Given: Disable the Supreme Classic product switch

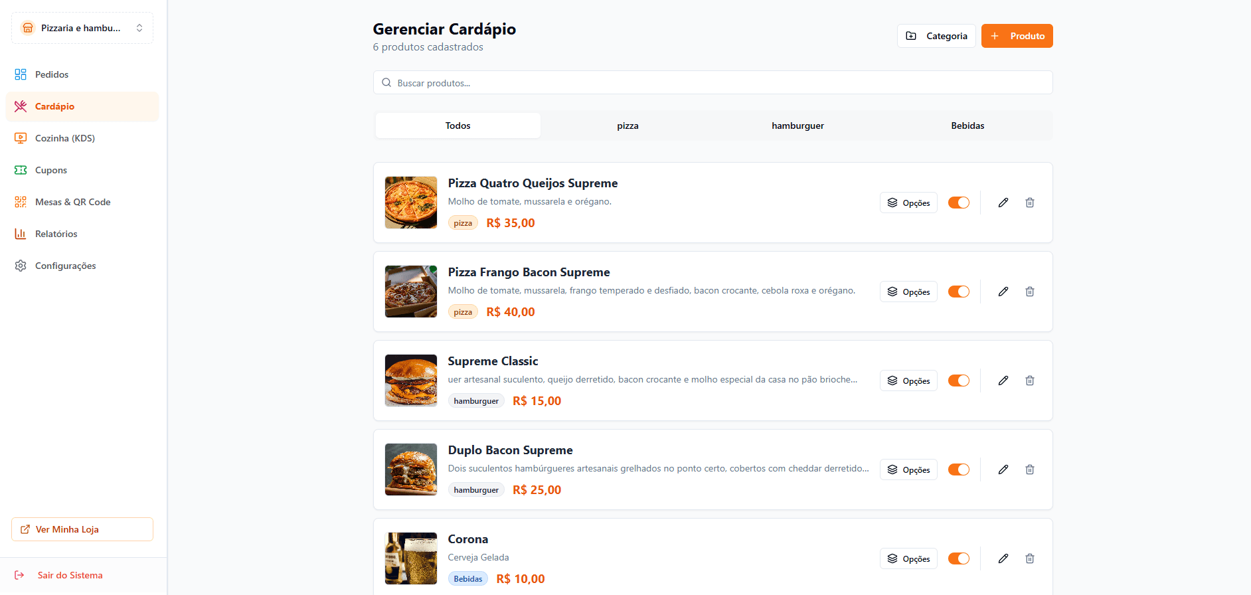Looking at the screenshot, I should [x=958, y=381].
